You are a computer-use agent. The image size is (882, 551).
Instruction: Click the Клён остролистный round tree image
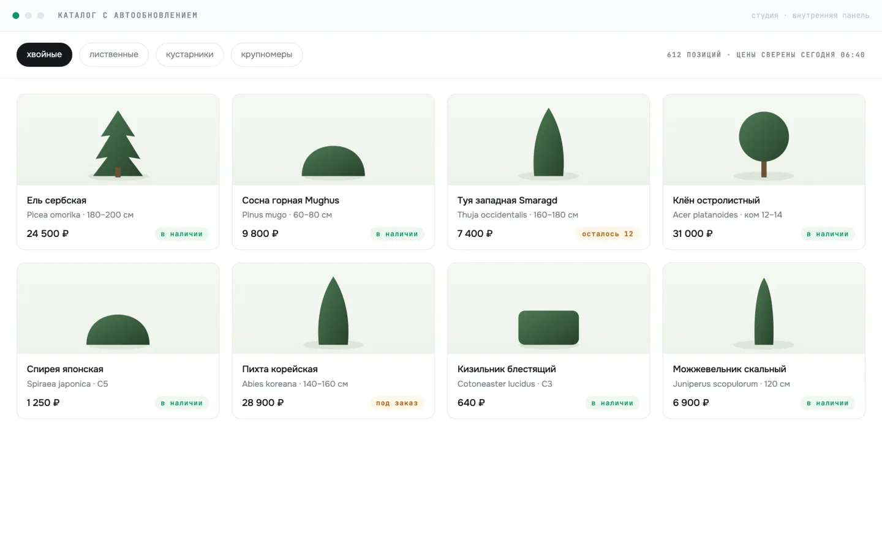[764, 144]
